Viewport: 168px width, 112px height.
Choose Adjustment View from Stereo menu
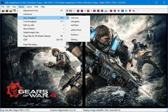tap(42, 10)
